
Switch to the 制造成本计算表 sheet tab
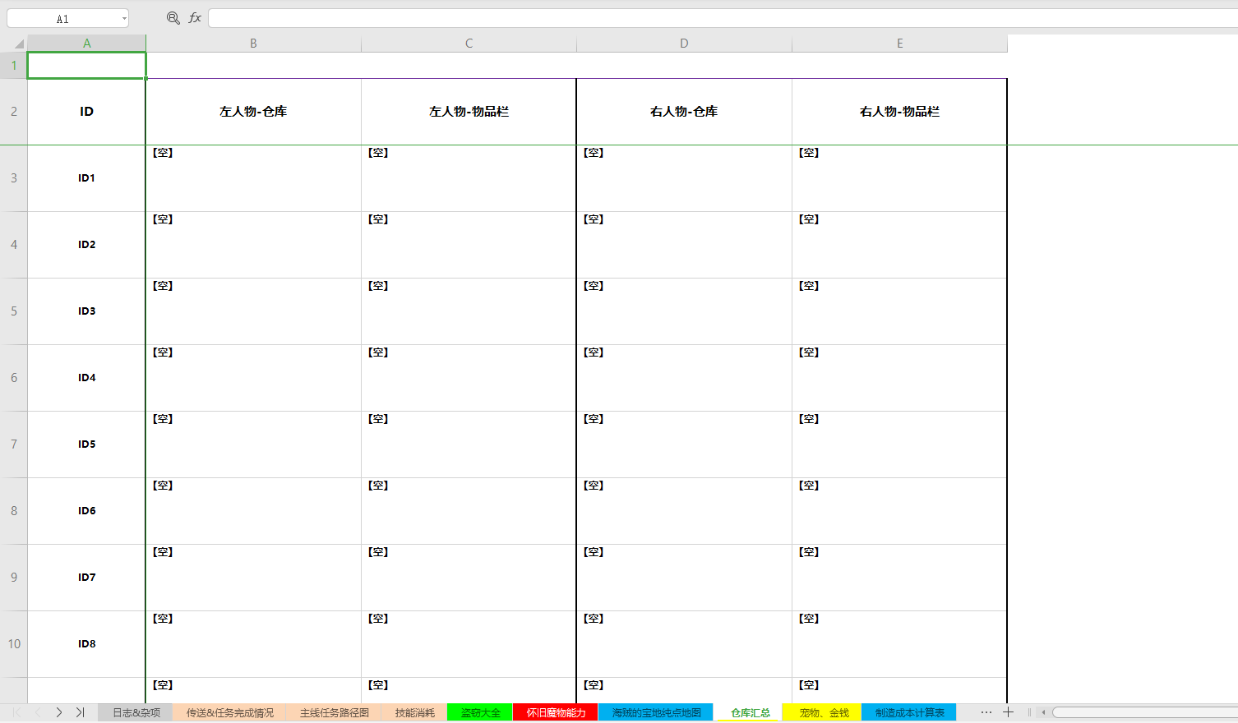point(909,712)
